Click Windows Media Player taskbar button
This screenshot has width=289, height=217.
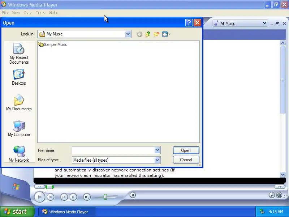click(x=67, y=212)
